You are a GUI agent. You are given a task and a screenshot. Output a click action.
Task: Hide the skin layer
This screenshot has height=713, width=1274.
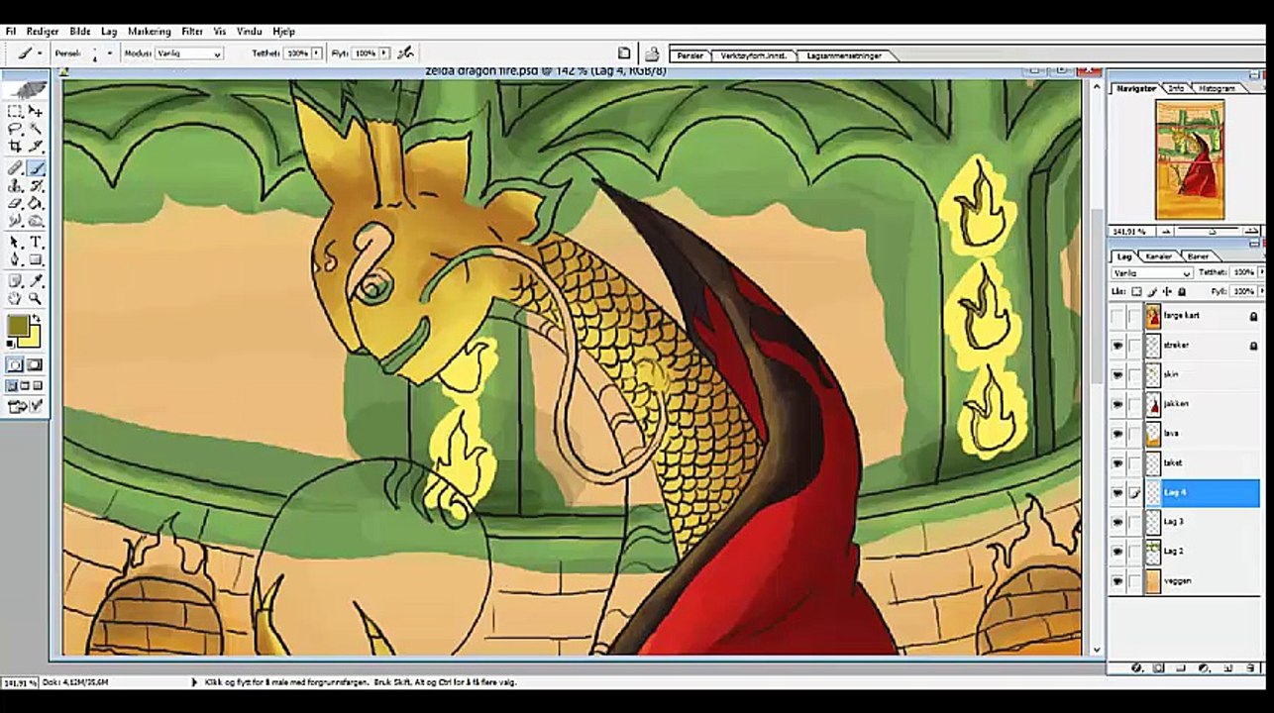[1117, 375]
